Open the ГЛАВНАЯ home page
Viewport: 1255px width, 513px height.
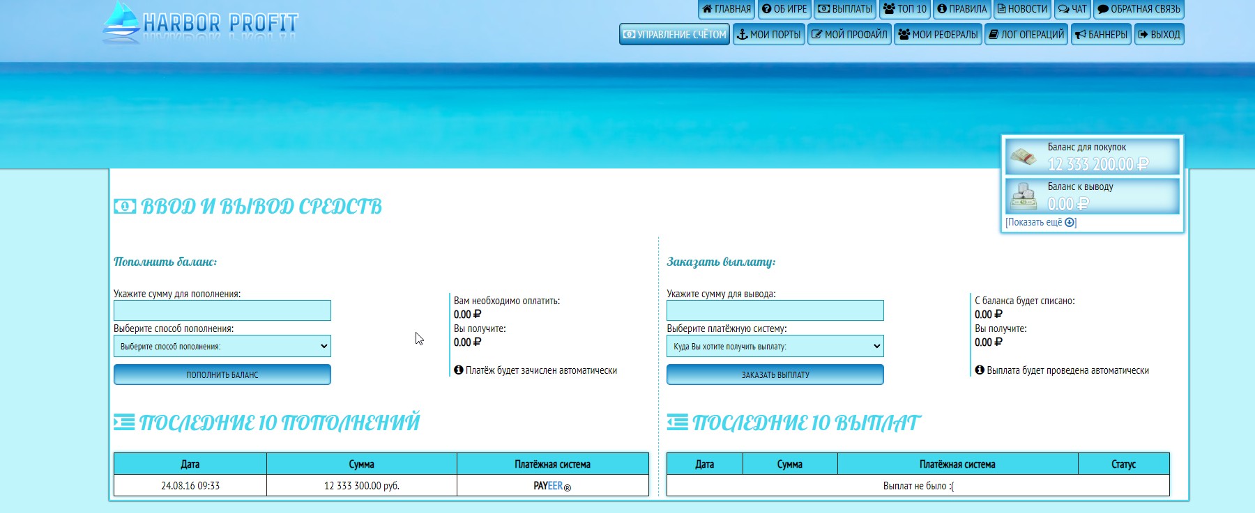pyautogui.click(x=727, y=9)
